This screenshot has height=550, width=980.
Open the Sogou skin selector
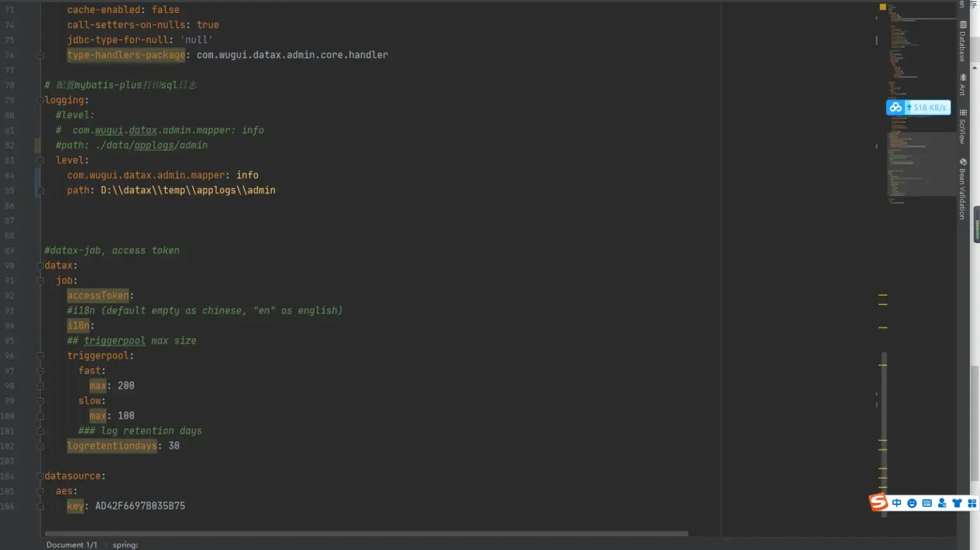click(x=956, y=502)
